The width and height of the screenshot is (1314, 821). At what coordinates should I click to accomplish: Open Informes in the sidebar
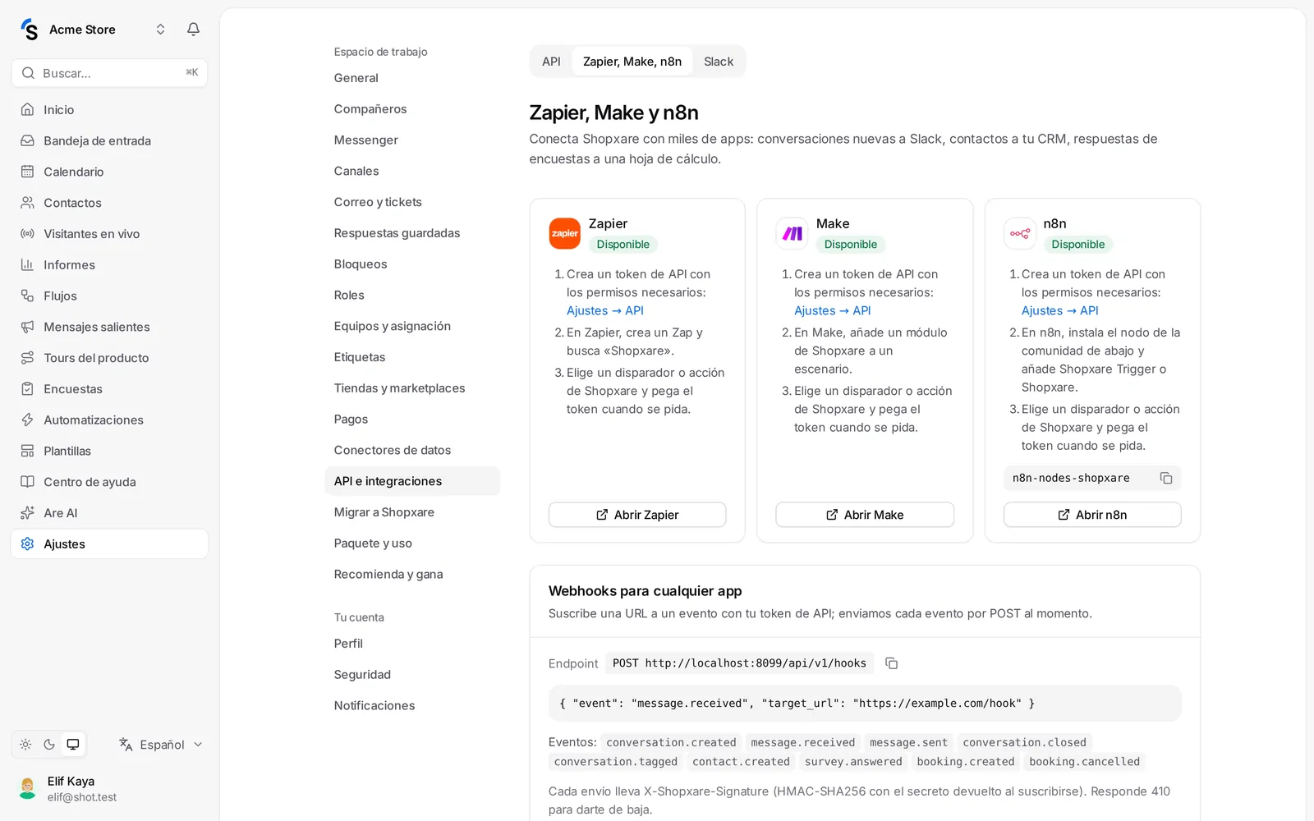pos(109,264)
